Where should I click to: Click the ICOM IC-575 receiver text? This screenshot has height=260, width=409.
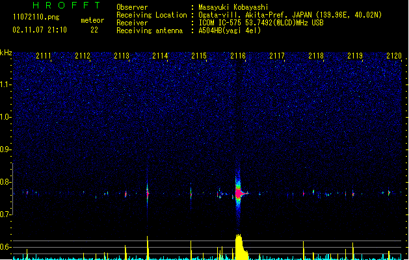261,23
